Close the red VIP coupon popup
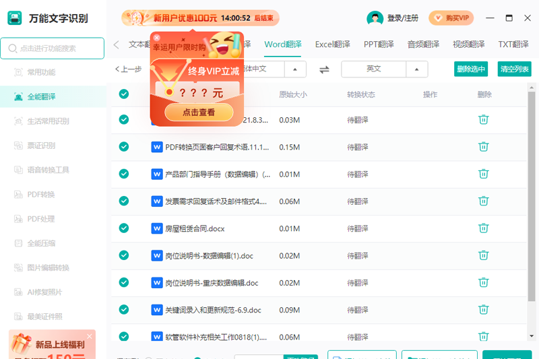This screenshot has height=359, width=539. click(157, 38)
